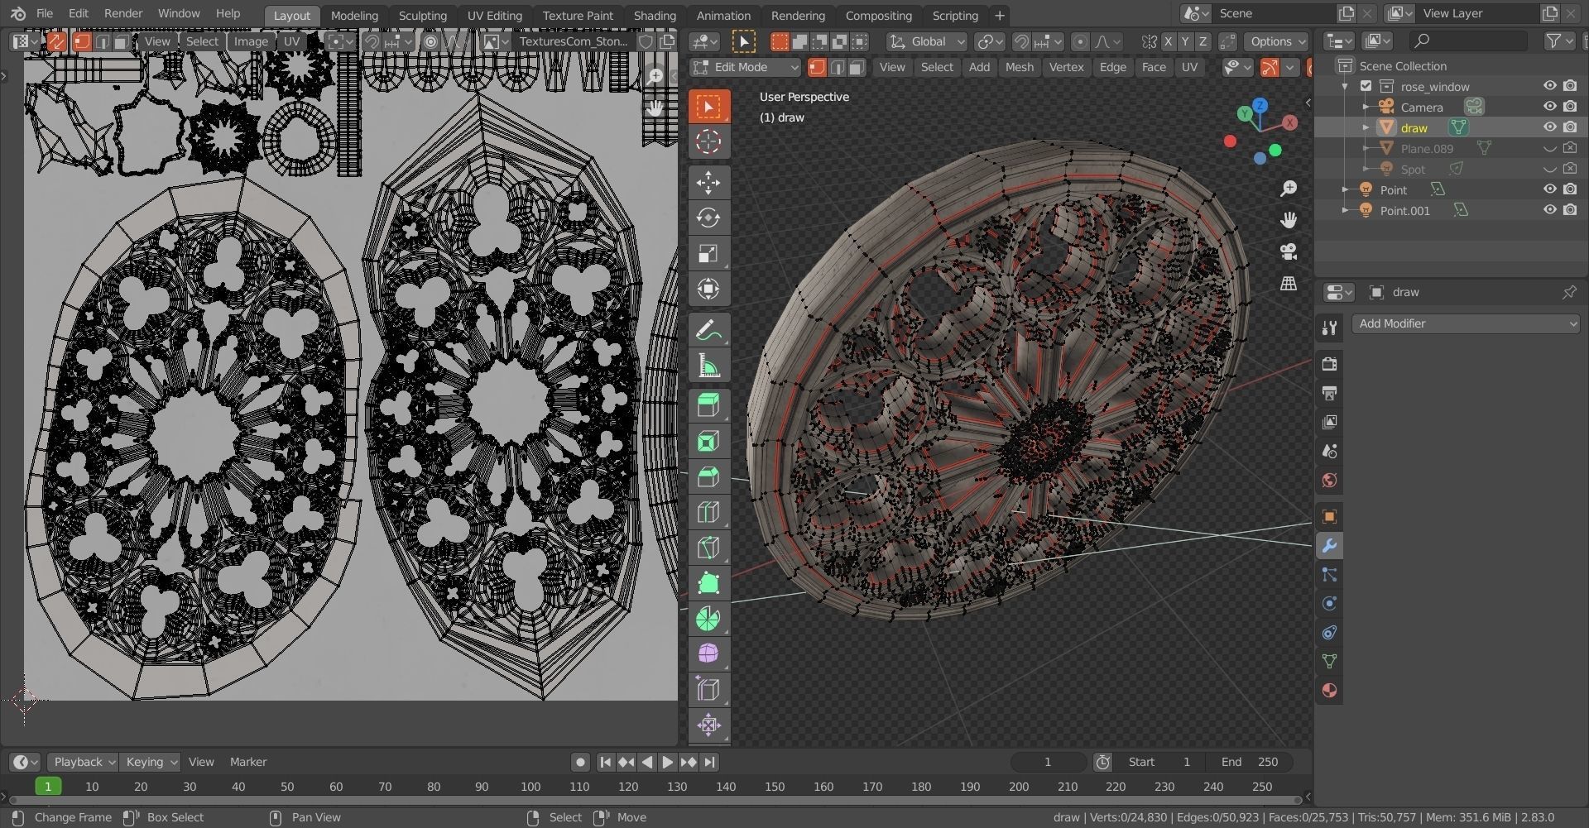Select the Annotate tool
Viewport: 1589px width, 828px height.
coord(708,331)
